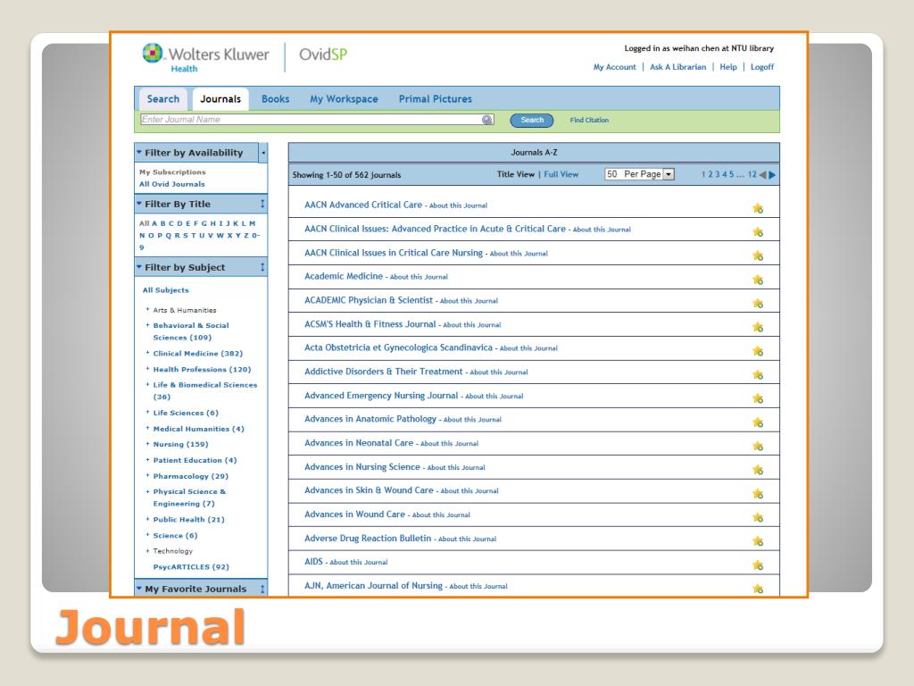Viewport: 914px width, 686px height.
Task: Filter titles by letter S
Action: pyautogui.click(x=186, y=236)
